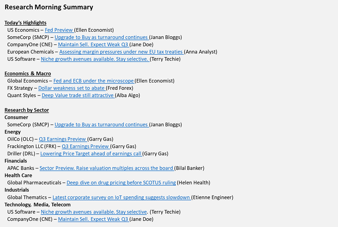Click the Economics & Macro heading
The image size is (338, 227).
click(28, 74)
